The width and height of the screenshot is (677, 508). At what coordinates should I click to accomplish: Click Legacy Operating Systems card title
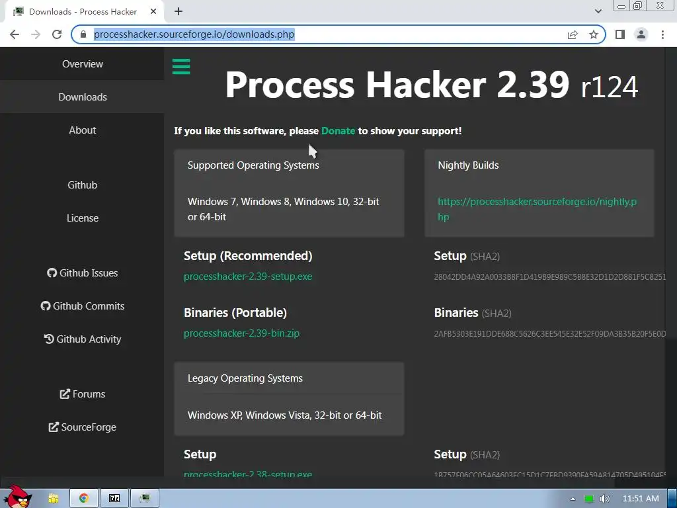[x=245, y=378]
